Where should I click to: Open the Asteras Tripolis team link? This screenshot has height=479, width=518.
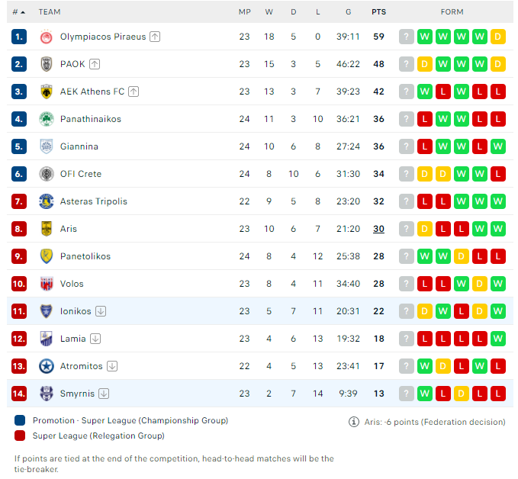coord(94,201)
